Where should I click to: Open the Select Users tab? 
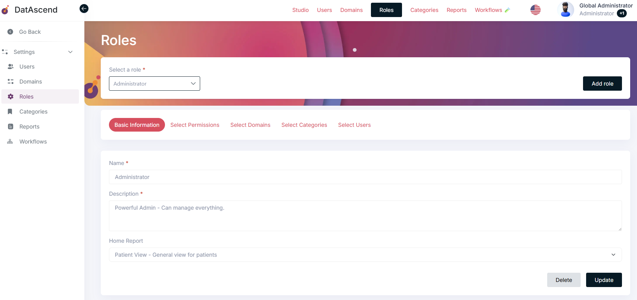click(x=354, y=125)
